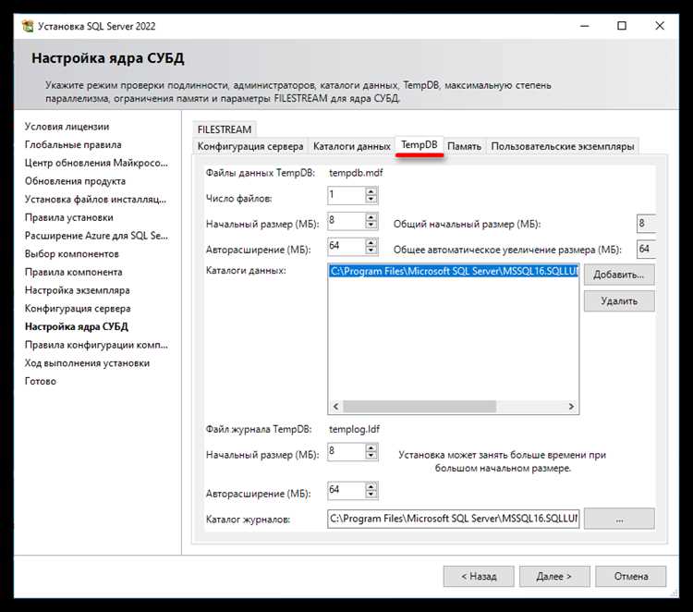
Task: Click data file Авторасширение field
Action: click(346, 246)
